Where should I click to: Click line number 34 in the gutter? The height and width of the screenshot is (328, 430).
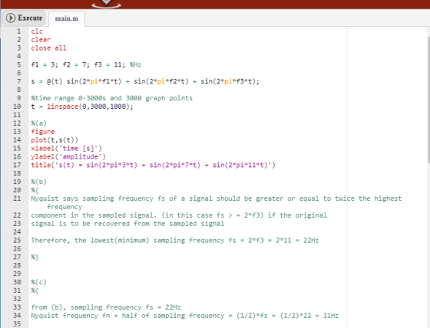(17, 316)
